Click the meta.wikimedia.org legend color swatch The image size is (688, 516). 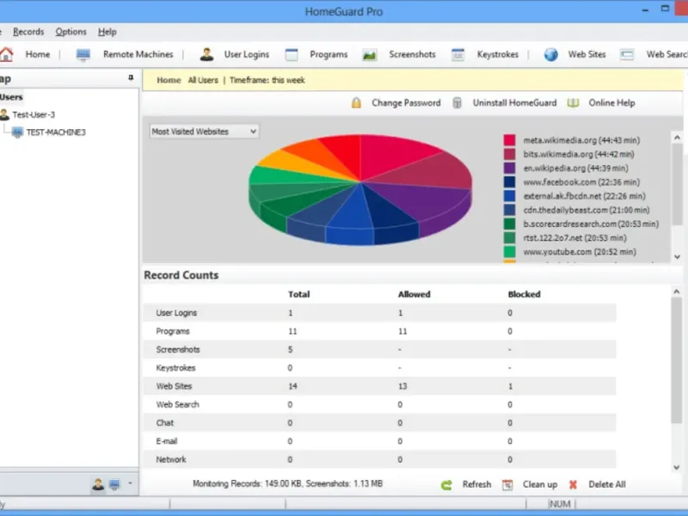pos(509,140)
